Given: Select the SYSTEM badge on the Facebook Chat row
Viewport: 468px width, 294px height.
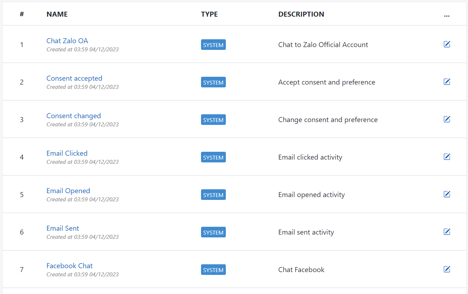Looking at the screenshot, I should [213, 270].
